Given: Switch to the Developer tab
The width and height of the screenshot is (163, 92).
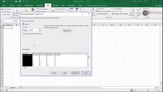Looking at the screenshot, I should click(x=72, y=5).
